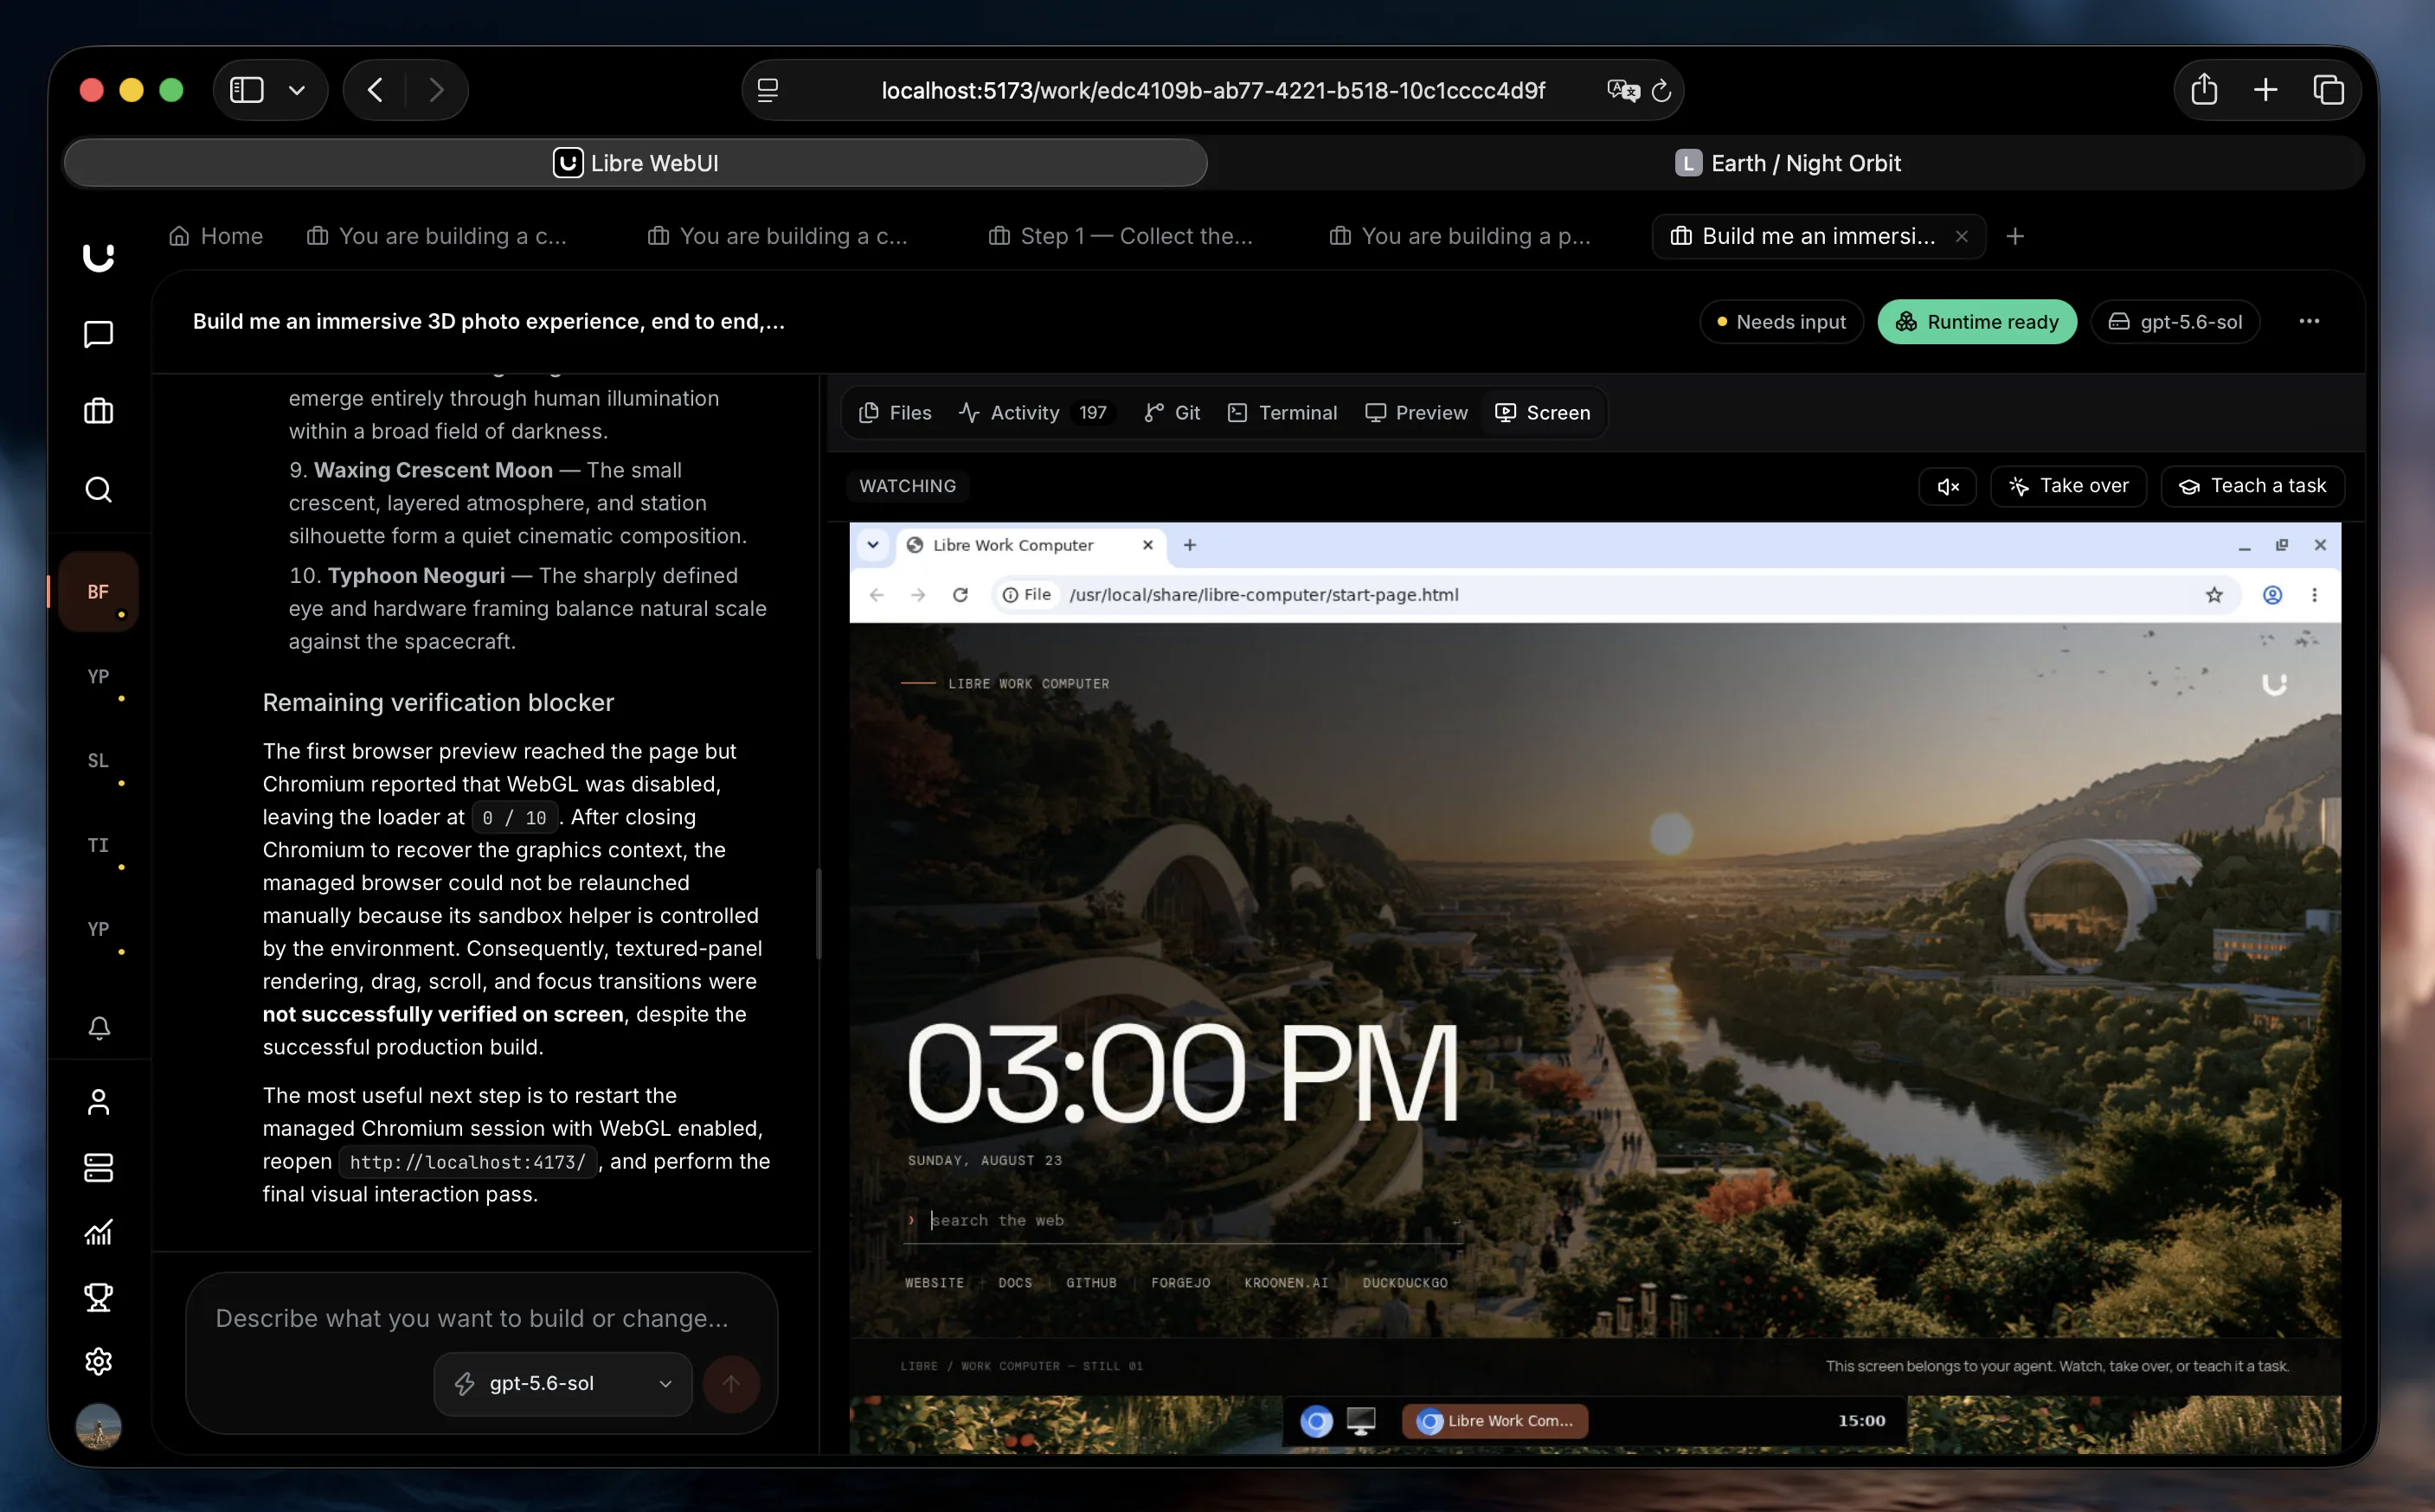Close the 'Build me an immersi...' tab
Screen dimensions: 2435x1512
(1962, 236)
